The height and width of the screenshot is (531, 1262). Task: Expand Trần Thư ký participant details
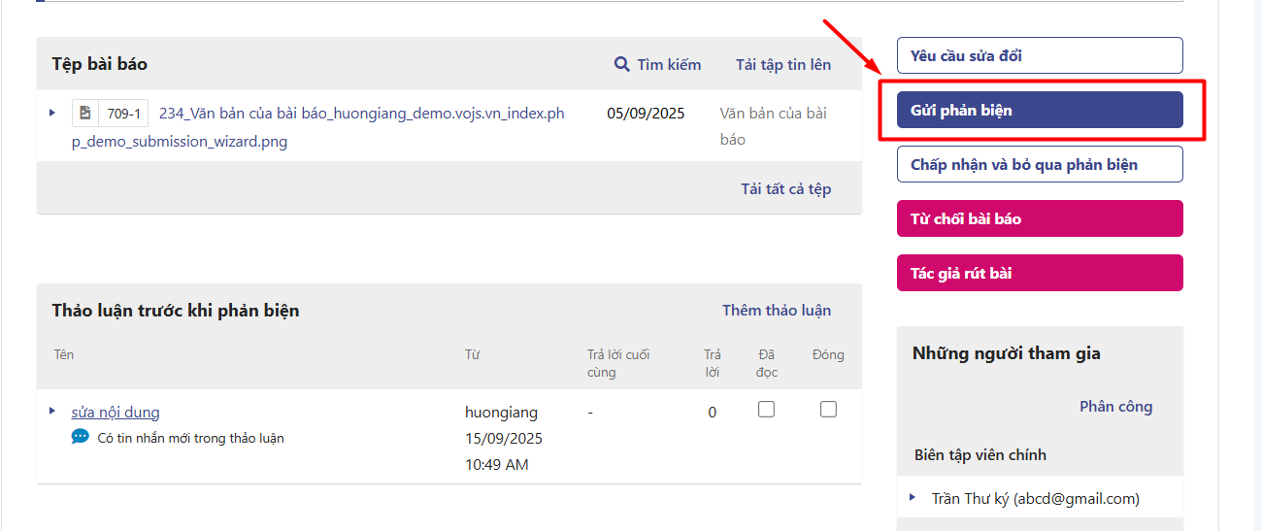[913, 497]
